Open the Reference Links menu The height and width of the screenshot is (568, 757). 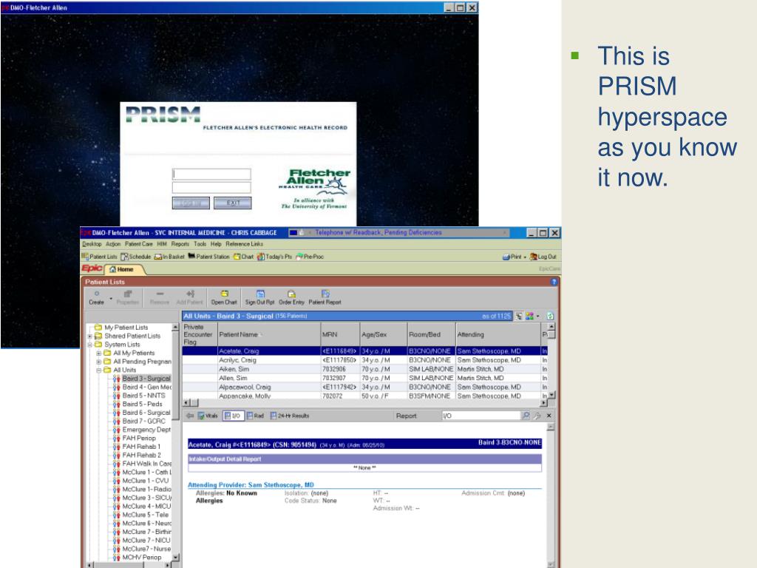click(x=244, y=244)
